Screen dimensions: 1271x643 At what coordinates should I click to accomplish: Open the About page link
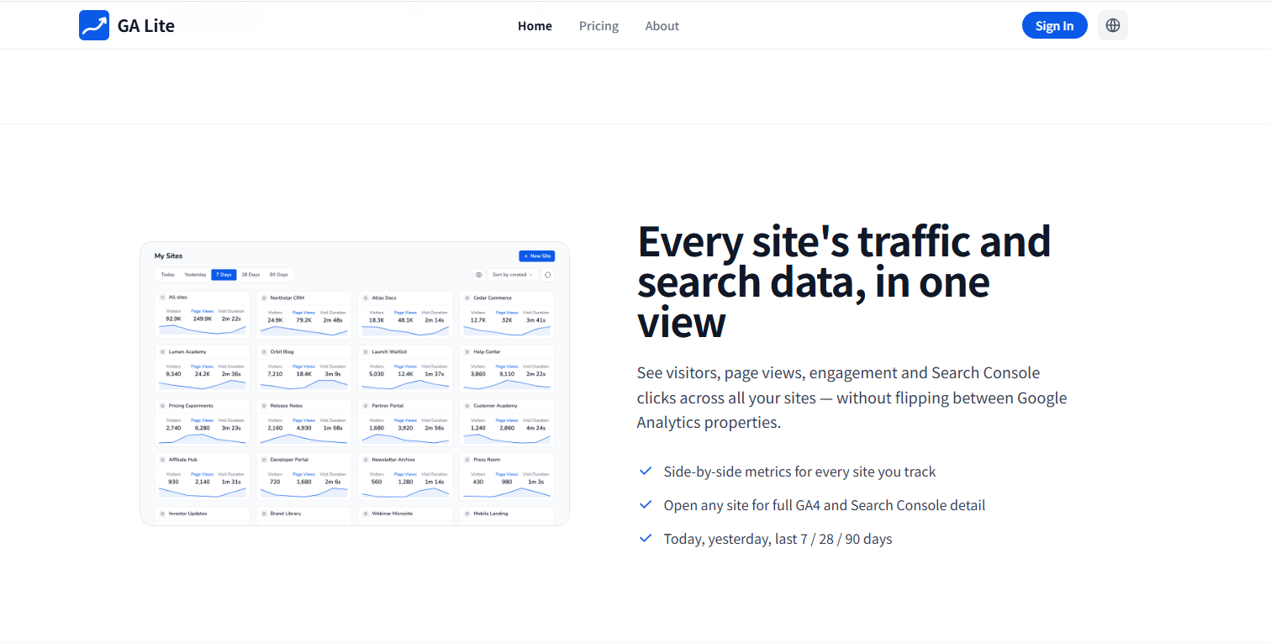(x=662, y=26)
